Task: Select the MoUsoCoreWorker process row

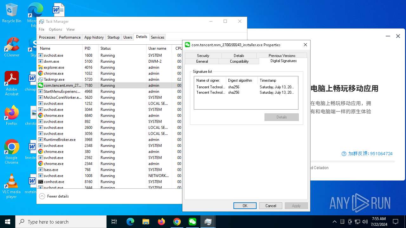Action: (110, 98)
